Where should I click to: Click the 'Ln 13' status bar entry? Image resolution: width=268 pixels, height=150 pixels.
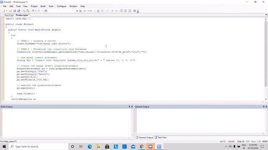(223, 142)
